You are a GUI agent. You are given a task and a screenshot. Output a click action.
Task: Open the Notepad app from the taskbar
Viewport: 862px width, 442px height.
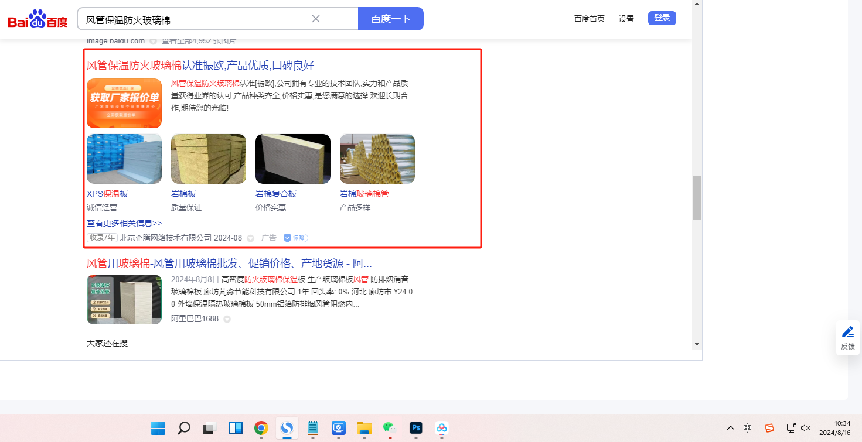point(313,428)
